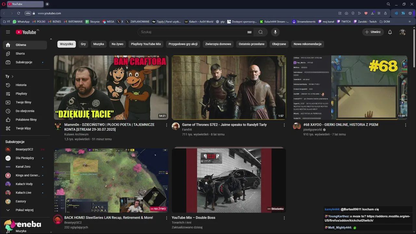Image resolution: width=416 pixels, height=234 pixels.
Task: Open the YouTube hamburger guide menu
Action: 8,32
